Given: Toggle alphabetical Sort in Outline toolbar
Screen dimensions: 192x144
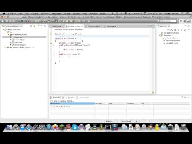Looking at the screenshot, I should click(x=172, y=30).
